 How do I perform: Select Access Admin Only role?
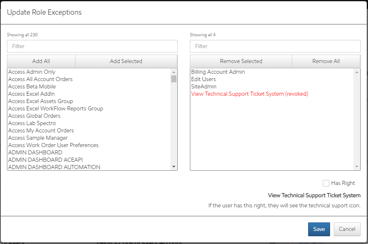tap(32, 72)
